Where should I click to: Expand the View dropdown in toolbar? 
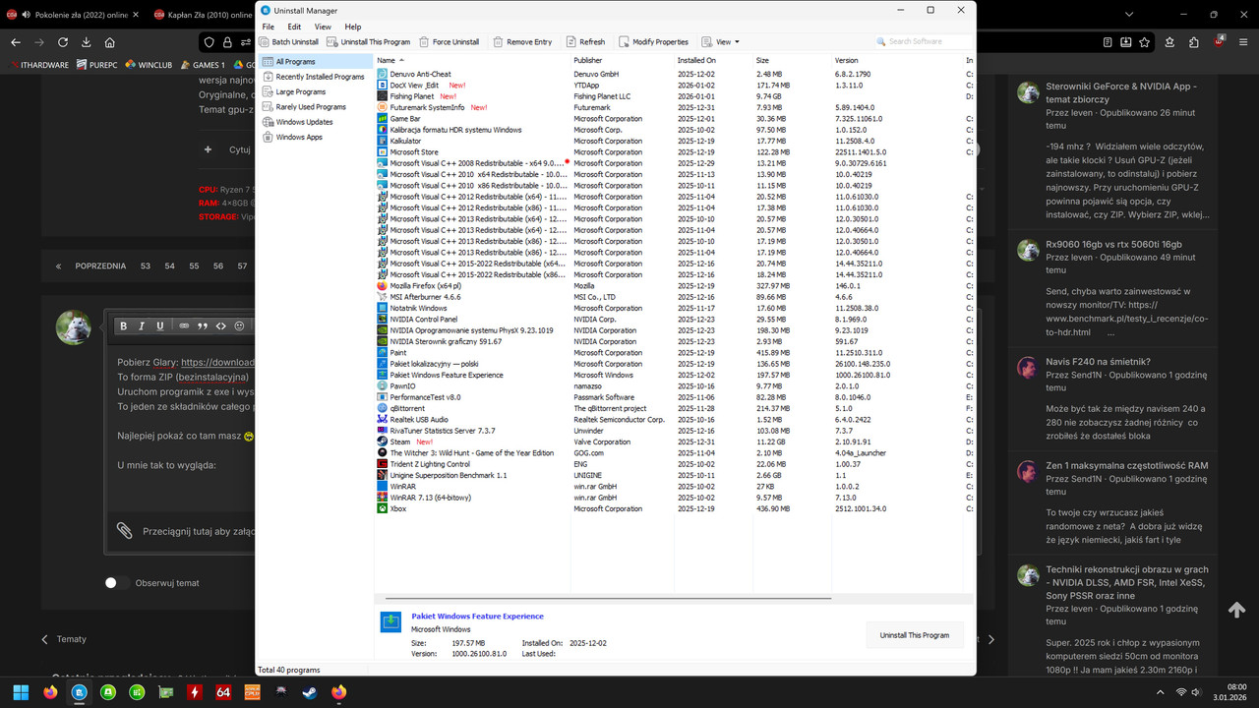click(721, 42)
